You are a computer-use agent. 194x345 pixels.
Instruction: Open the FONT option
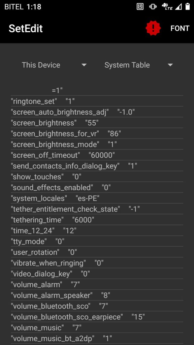click(180, 28)
